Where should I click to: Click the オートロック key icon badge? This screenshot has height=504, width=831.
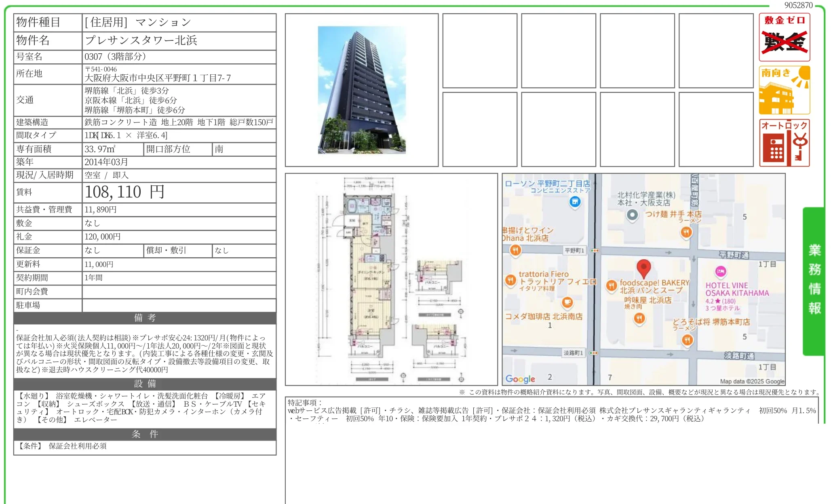coord(784,143)
